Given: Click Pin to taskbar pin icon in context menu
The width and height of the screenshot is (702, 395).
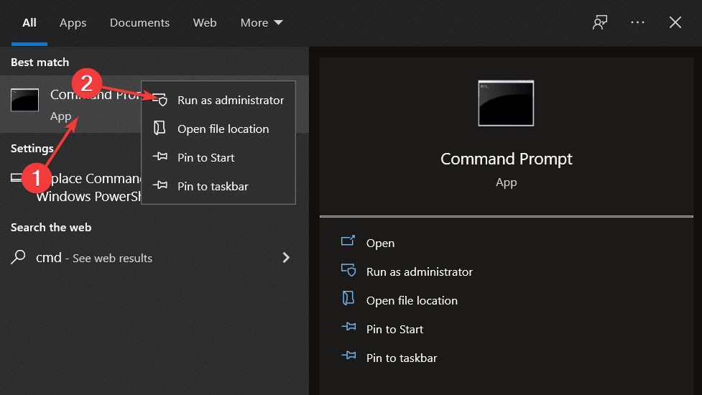Looking at the screenshot, I should [160, 185].
